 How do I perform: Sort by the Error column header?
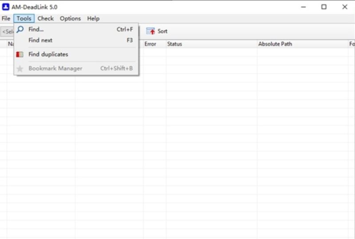(154, 44)
